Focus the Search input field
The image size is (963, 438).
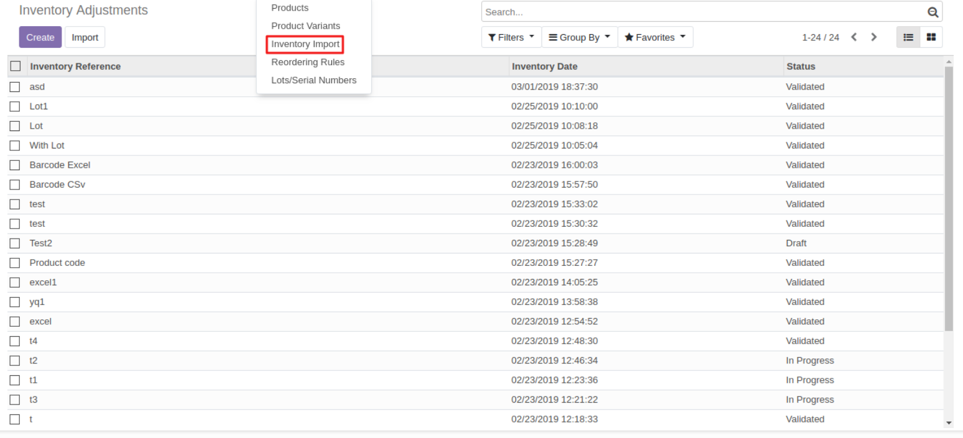click(x=703, y=12)
